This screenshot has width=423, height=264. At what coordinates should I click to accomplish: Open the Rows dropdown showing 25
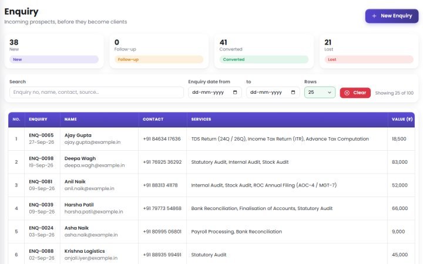[x=320, y=93]
